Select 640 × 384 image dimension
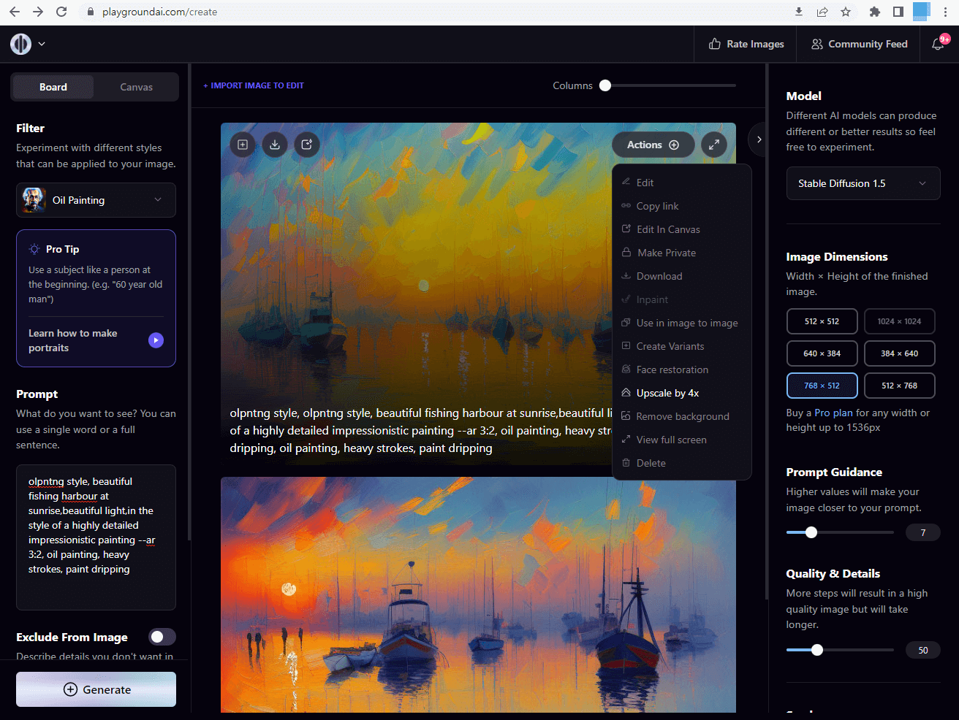This screenshot has height=720, width=959. (822, 353)
